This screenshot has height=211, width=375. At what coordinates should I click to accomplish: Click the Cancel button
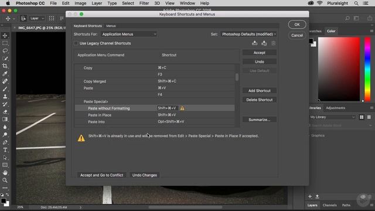297,35
